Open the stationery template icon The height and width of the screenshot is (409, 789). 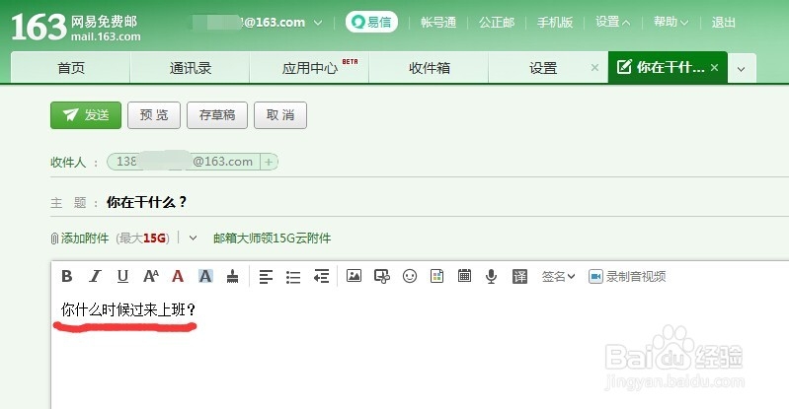[x=436, y=276]
